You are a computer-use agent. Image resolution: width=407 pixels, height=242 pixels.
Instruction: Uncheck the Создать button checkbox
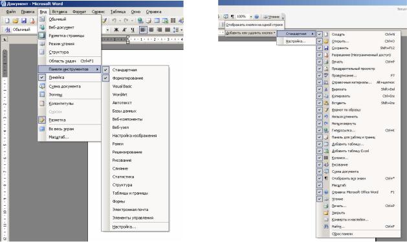tap(320, 34)
